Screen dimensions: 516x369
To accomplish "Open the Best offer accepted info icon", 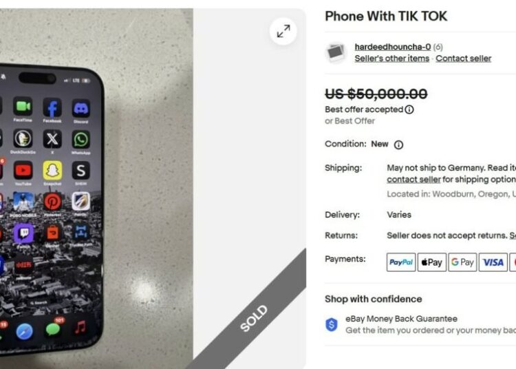I will (409, 109).
